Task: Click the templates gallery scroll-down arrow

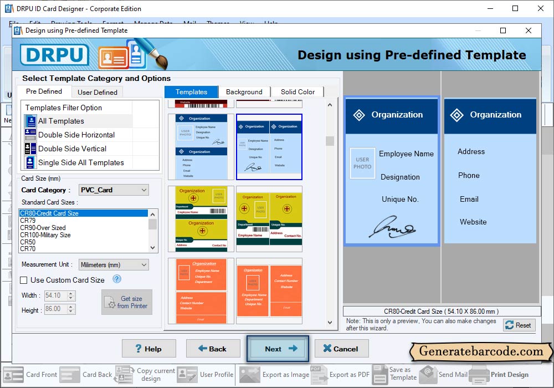Action: pos(330,322)
